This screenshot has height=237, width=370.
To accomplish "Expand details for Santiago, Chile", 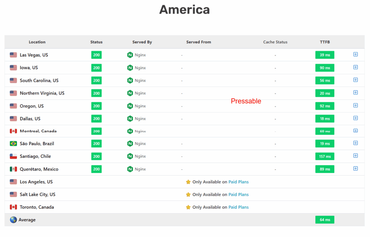I will 356,156.
